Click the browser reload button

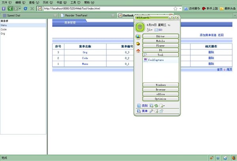tap(25, 8)
